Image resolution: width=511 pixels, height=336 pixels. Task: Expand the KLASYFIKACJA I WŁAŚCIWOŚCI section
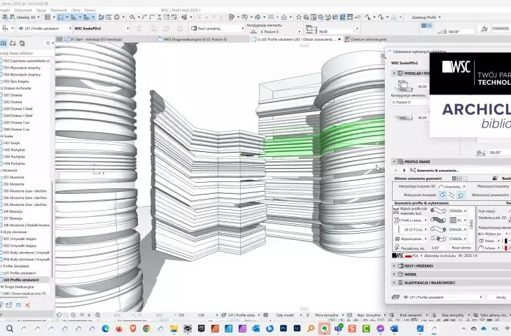[394, 283]
